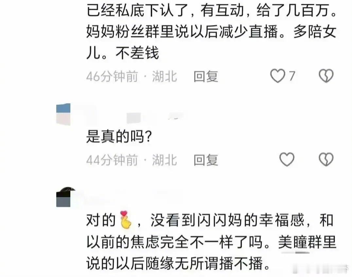Dislike the "是真的吗?" comment with broken heart

[x=326, y=159]
